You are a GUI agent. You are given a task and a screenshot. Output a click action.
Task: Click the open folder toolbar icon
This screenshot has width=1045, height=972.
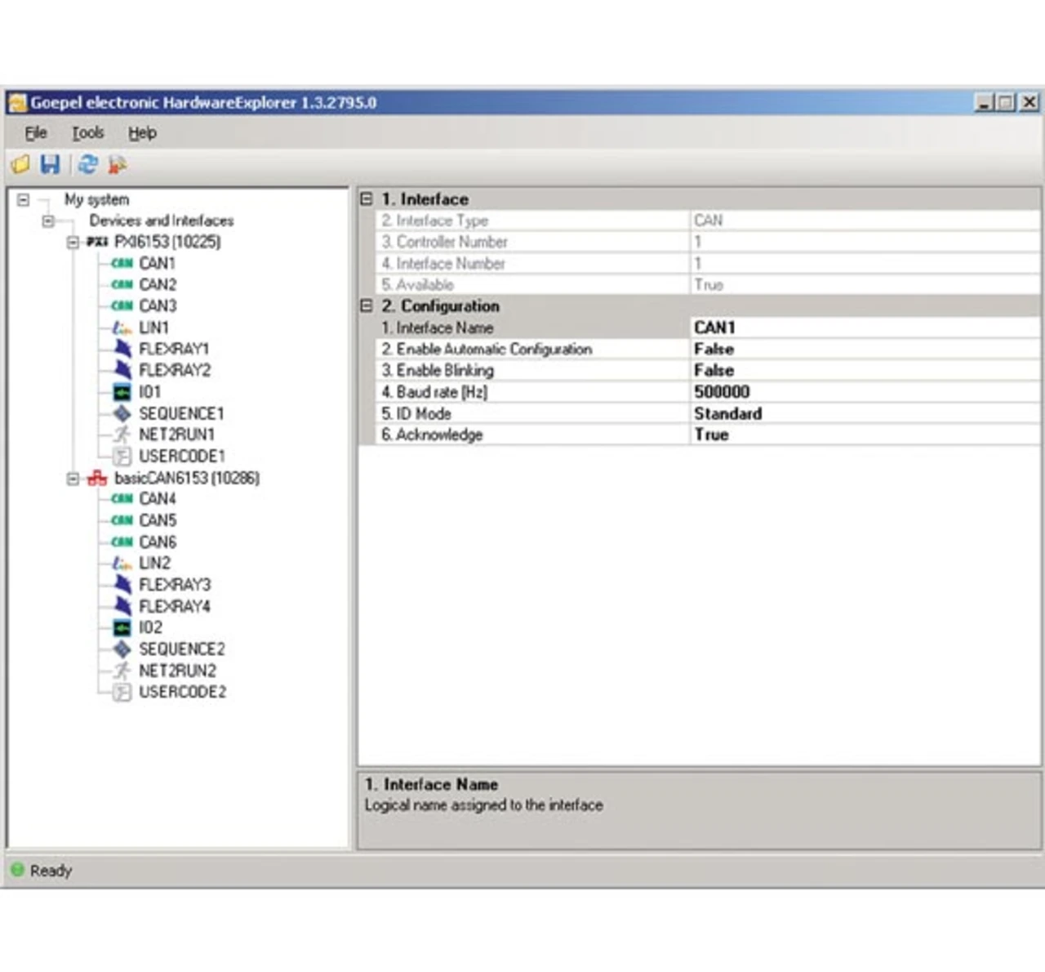click(20, 165)
